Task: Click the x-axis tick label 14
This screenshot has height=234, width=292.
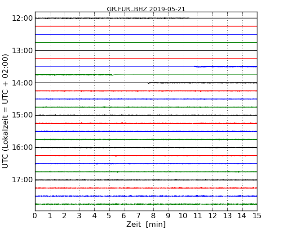Action: tap(242, 216)
